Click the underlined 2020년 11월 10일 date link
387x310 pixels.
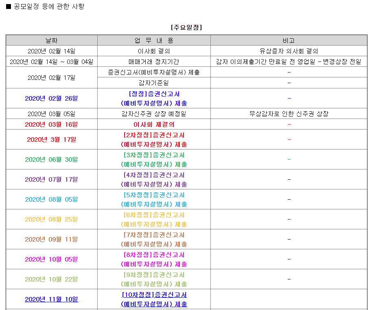point(51,299)
